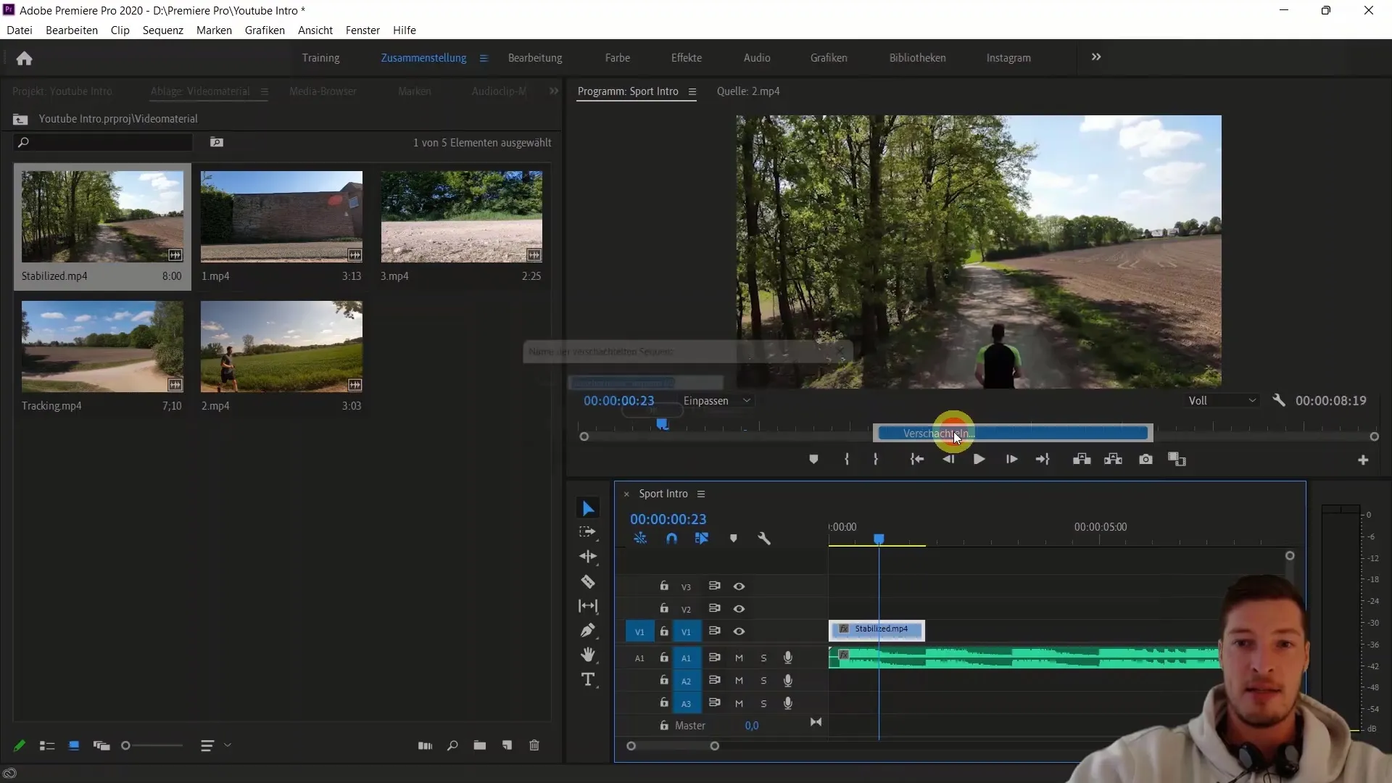
Task: Open Voll playback resolution dropdown
Action: pos(1222,401)
